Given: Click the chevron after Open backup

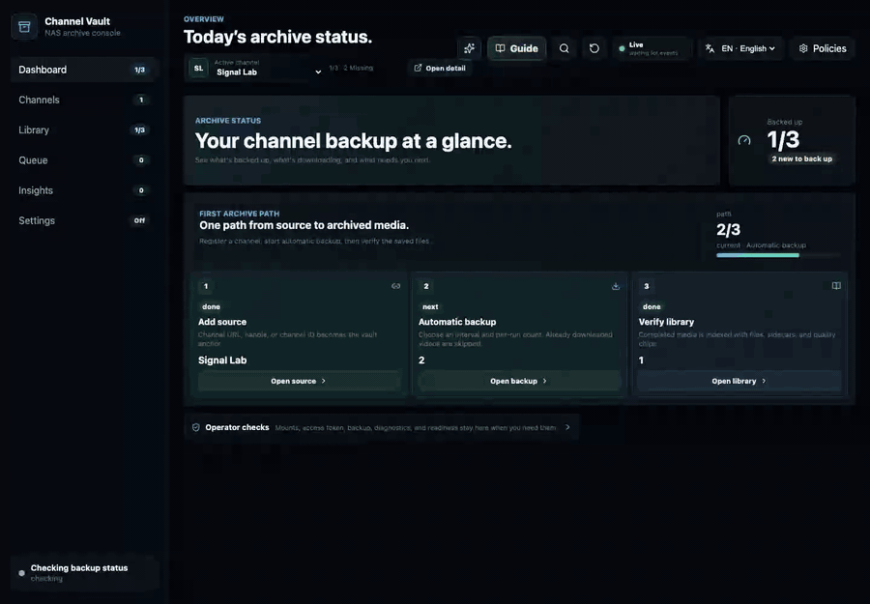Looking at the screenshot, I should click(x=544, y=381).
